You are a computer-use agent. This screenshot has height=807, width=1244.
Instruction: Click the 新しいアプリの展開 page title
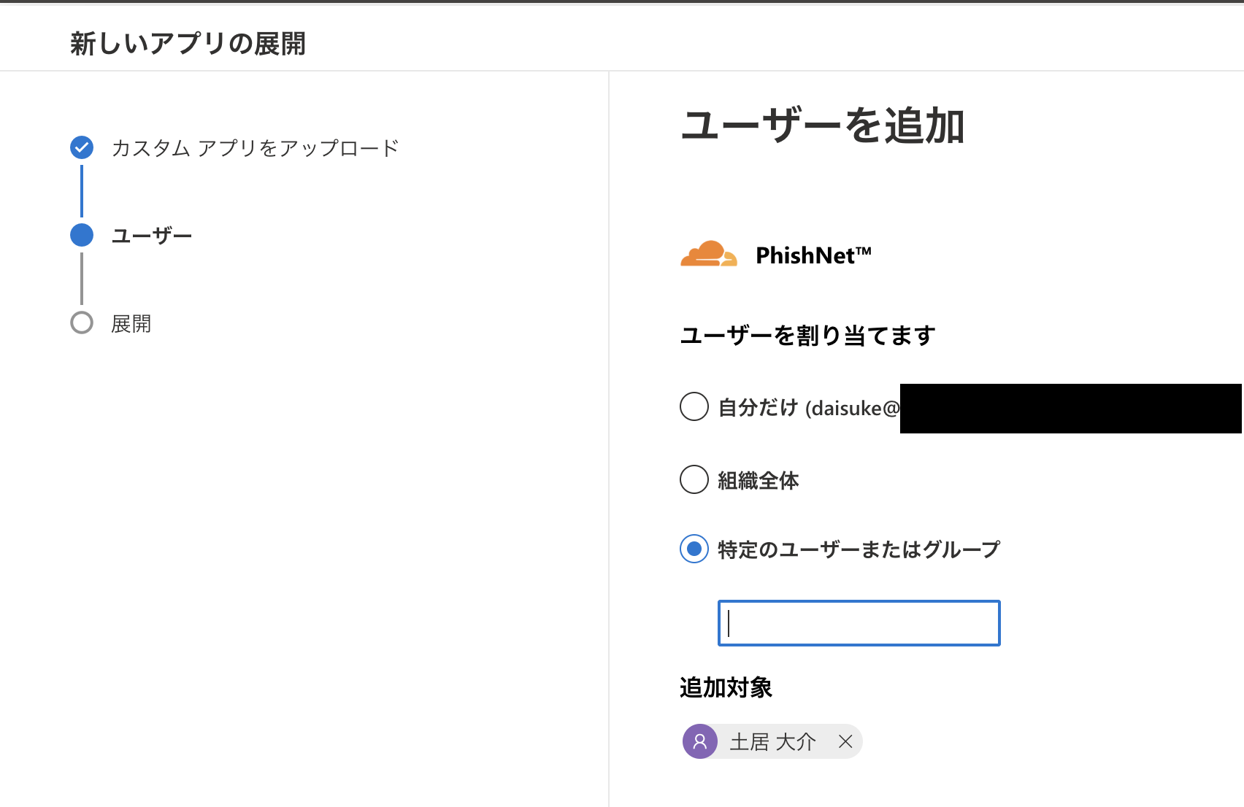[x=188, y=43]
